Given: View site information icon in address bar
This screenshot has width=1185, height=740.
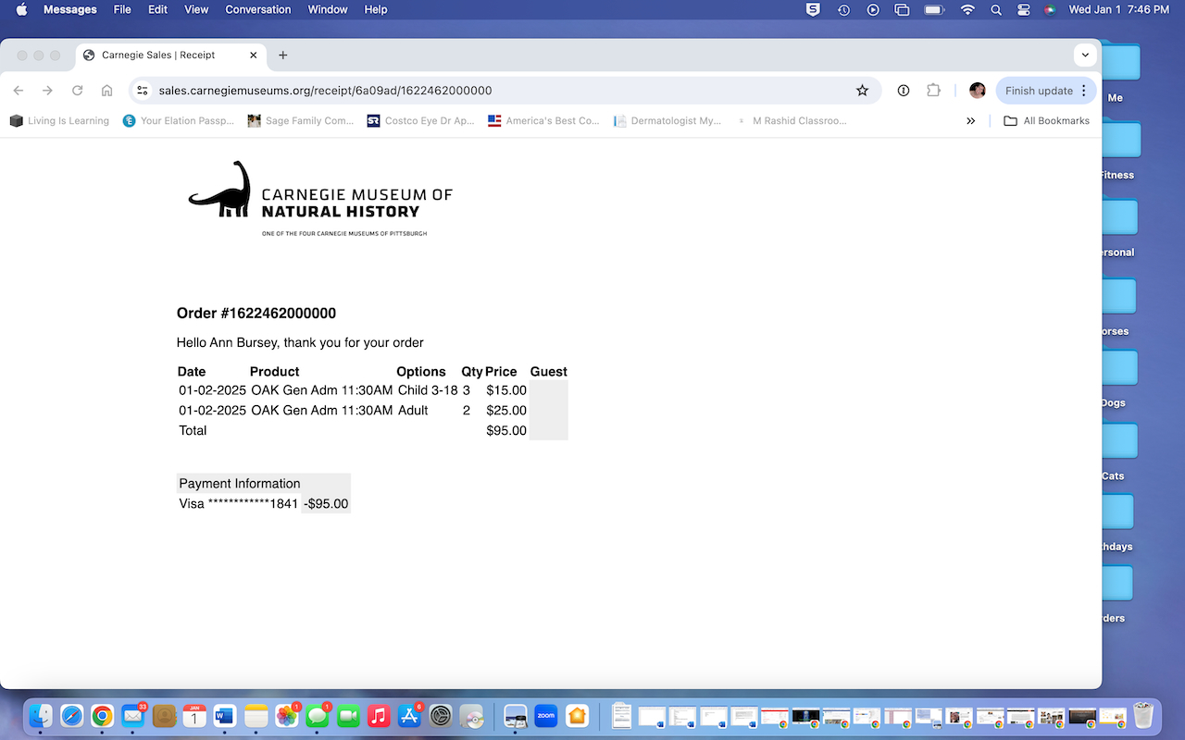Looking at the screenshot, I should (143, 91).
